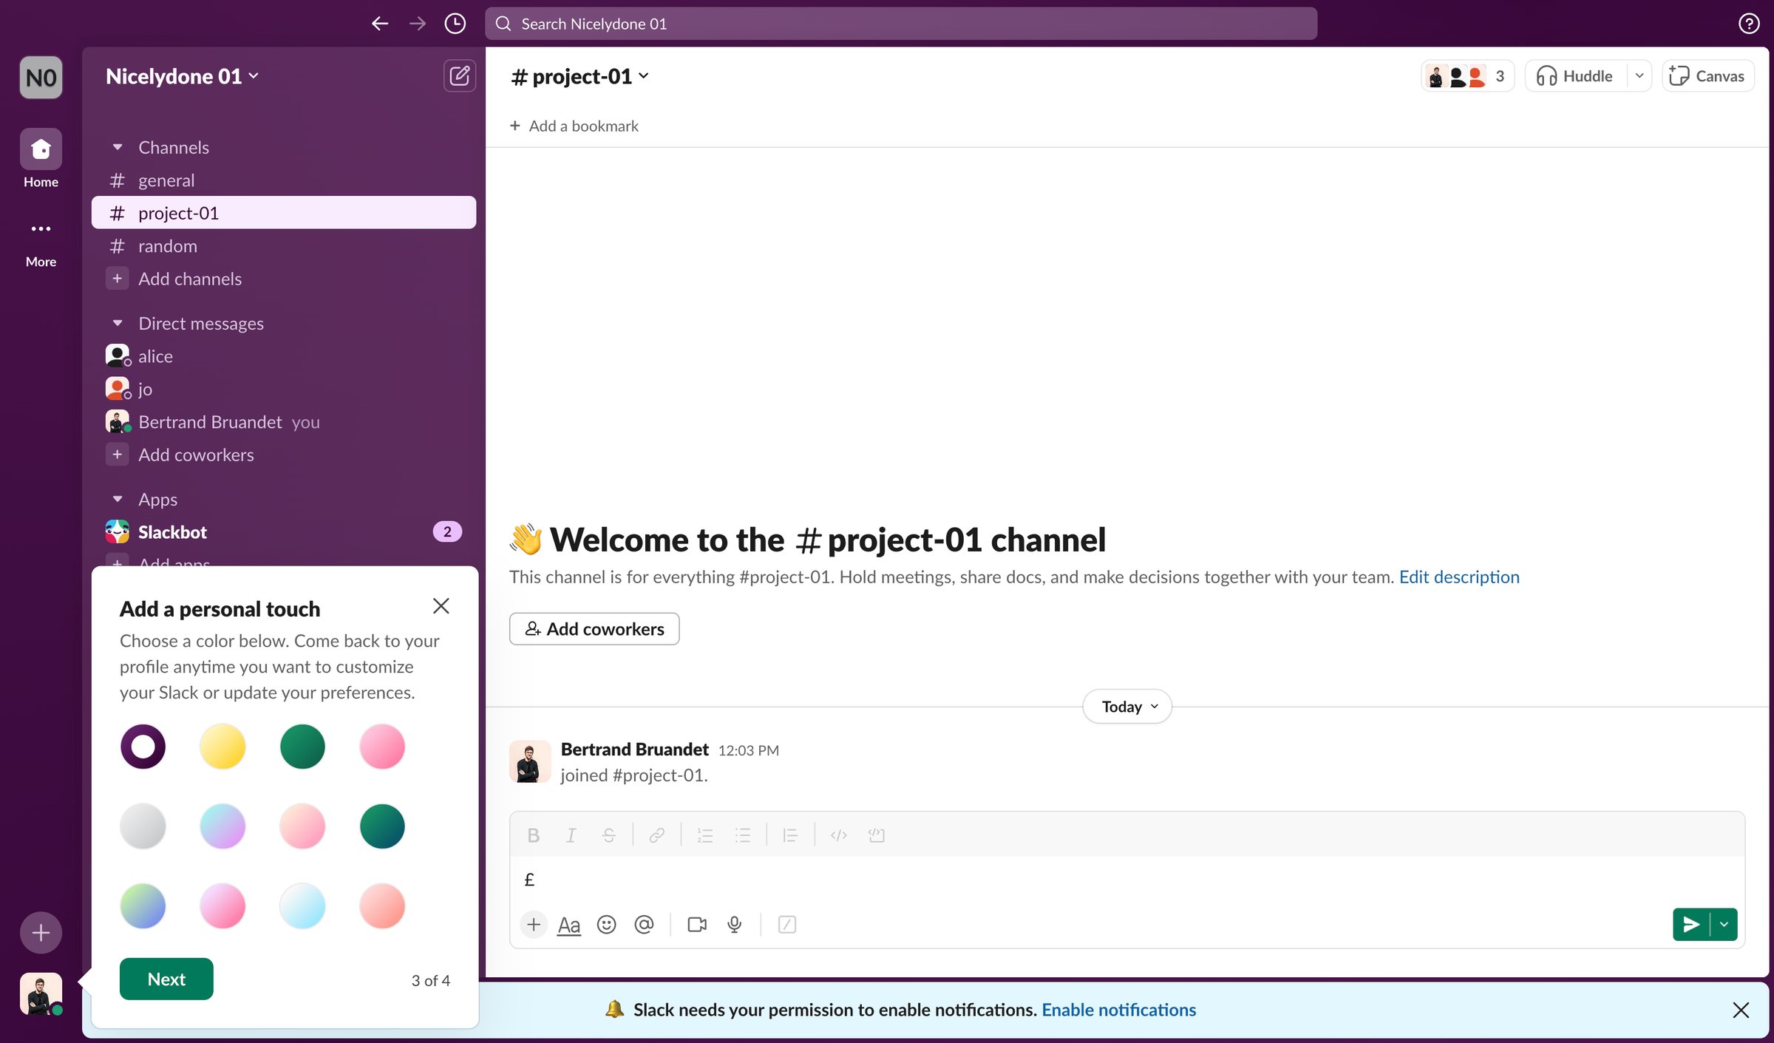This screenshot has height=1043, width=1774.
Task: Toggle the Aa formatting toolbar
Action: pyautogui.click(x=568, y=925)
